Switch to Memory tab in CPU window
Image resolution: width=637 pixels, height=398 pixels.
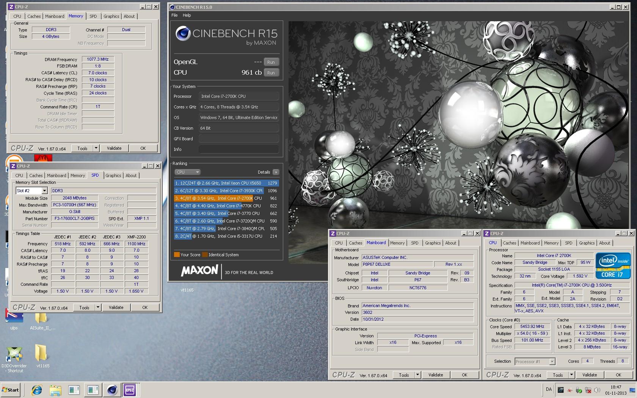[x=551, y=243]
